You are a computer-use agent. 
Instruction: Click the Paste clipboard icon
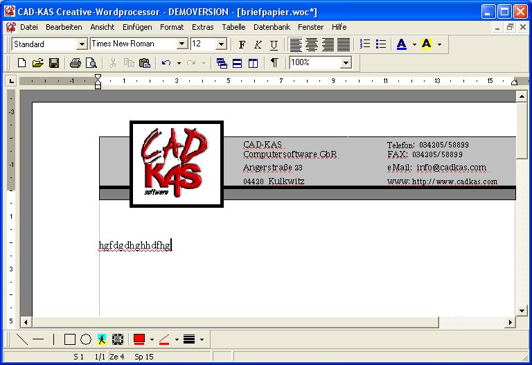(144, 63)
